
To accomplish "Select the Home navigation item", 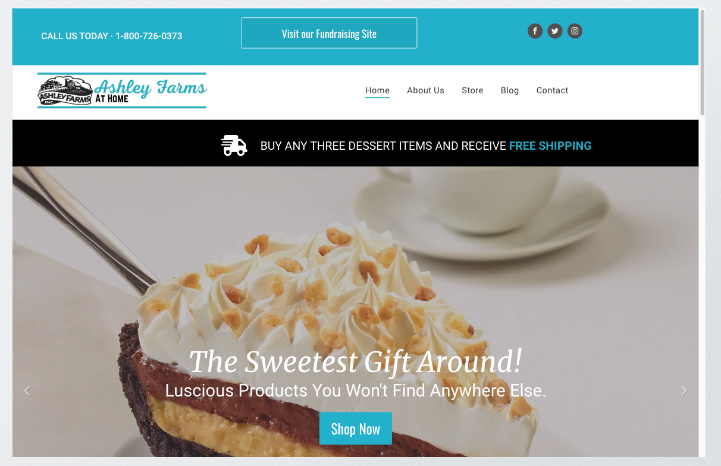I will (377, 90).
